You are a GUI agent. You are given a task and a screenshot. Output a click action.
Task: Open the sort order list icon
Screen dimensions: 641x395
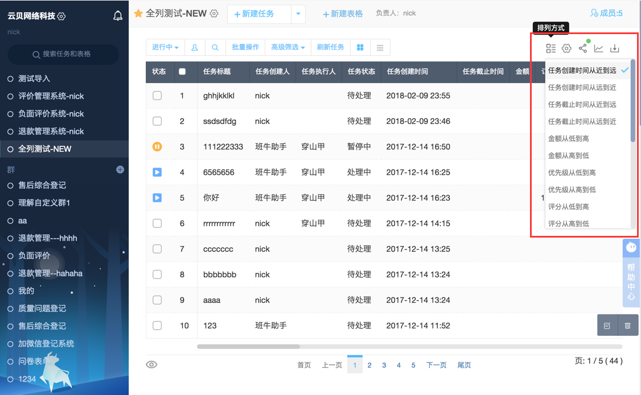(x=550, y=48)
